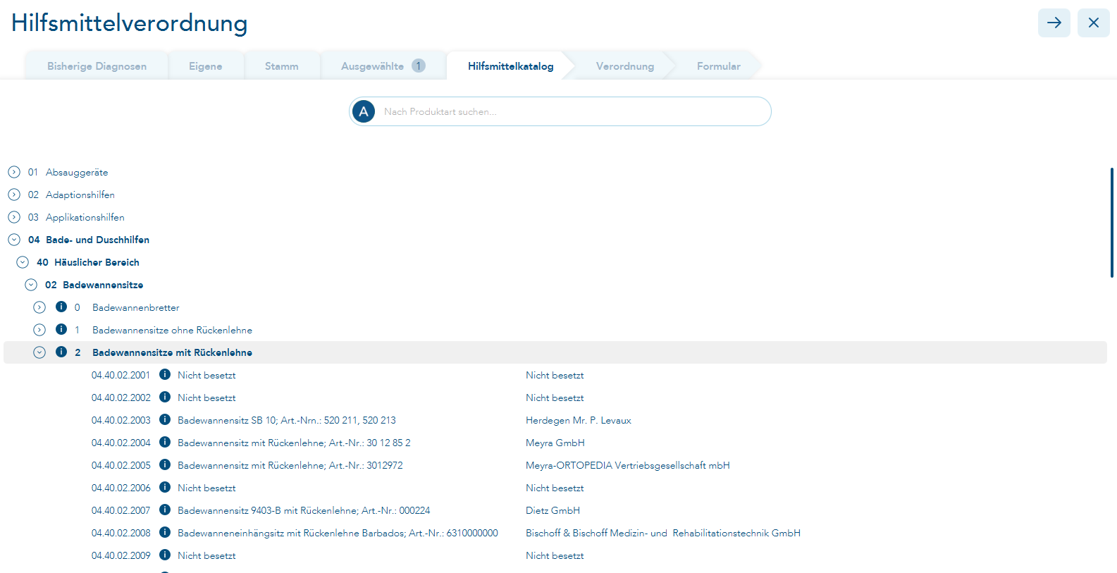Collapse the 40 Häuslicher Bereich node
This screenshot has width=1117, height=573.
point(23,262)
